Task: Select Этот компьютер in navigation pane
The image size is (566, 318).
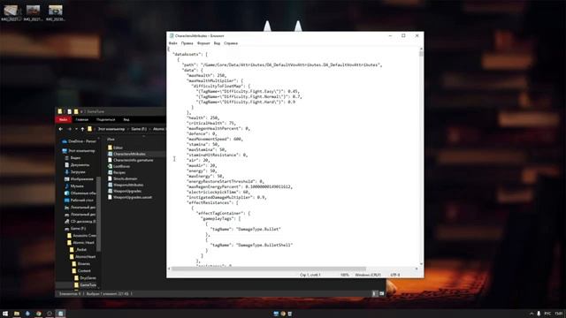Action: (79, 151)
